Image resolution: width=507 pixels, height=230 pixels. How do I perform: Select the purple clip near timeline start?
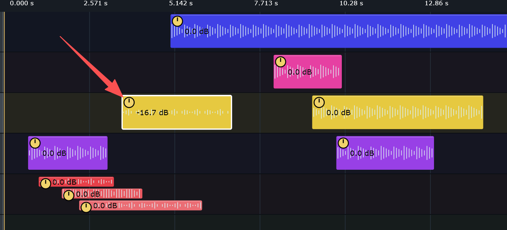tap(68, 153)
